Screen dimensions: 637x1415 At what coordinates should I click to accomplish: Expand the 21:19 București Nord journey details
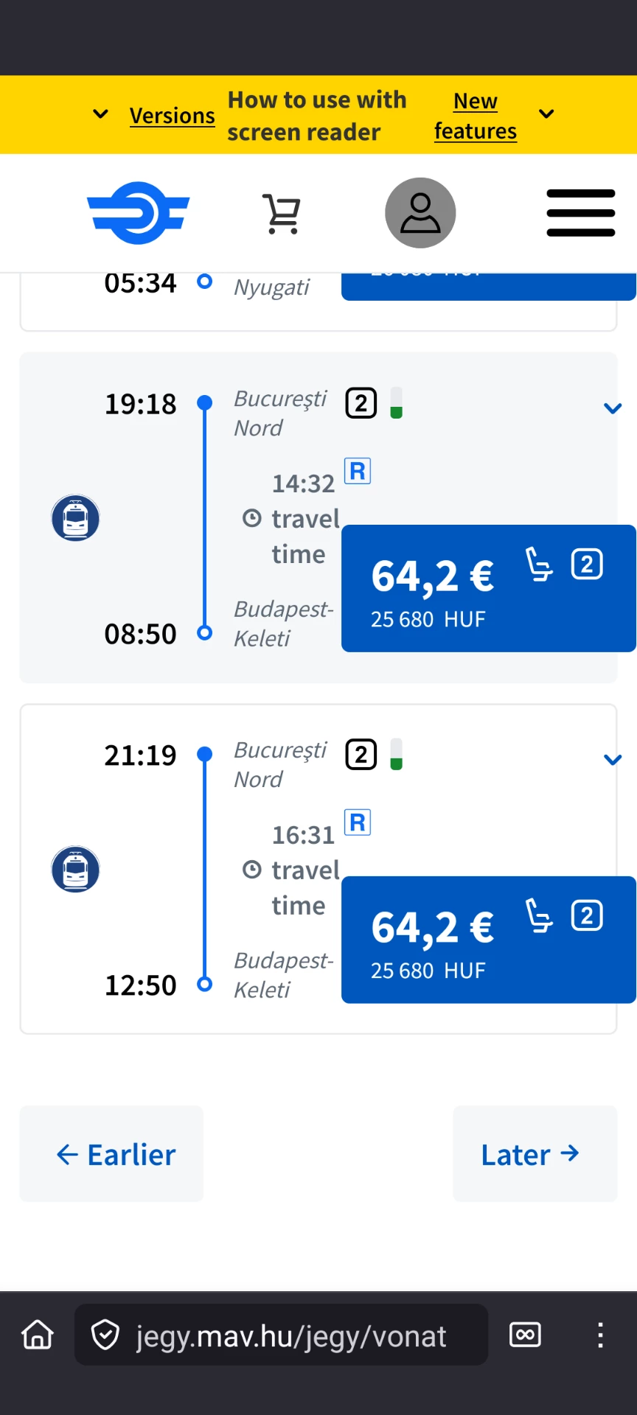click(x=613, y=760)
